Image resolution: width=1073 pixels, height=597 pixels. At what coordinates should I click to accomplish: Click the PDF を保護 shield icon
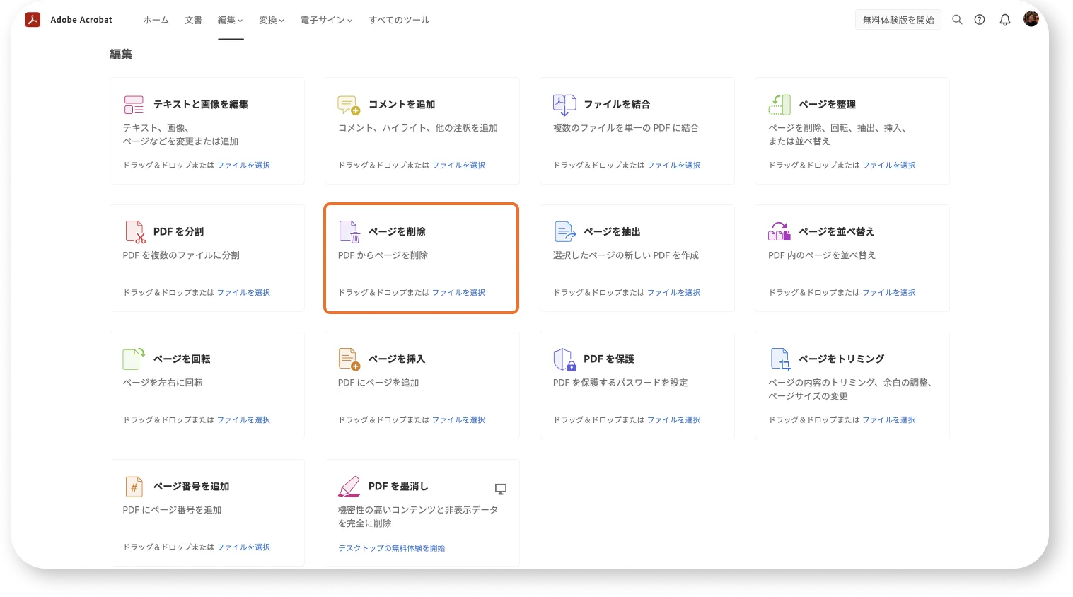click(564, 359)
